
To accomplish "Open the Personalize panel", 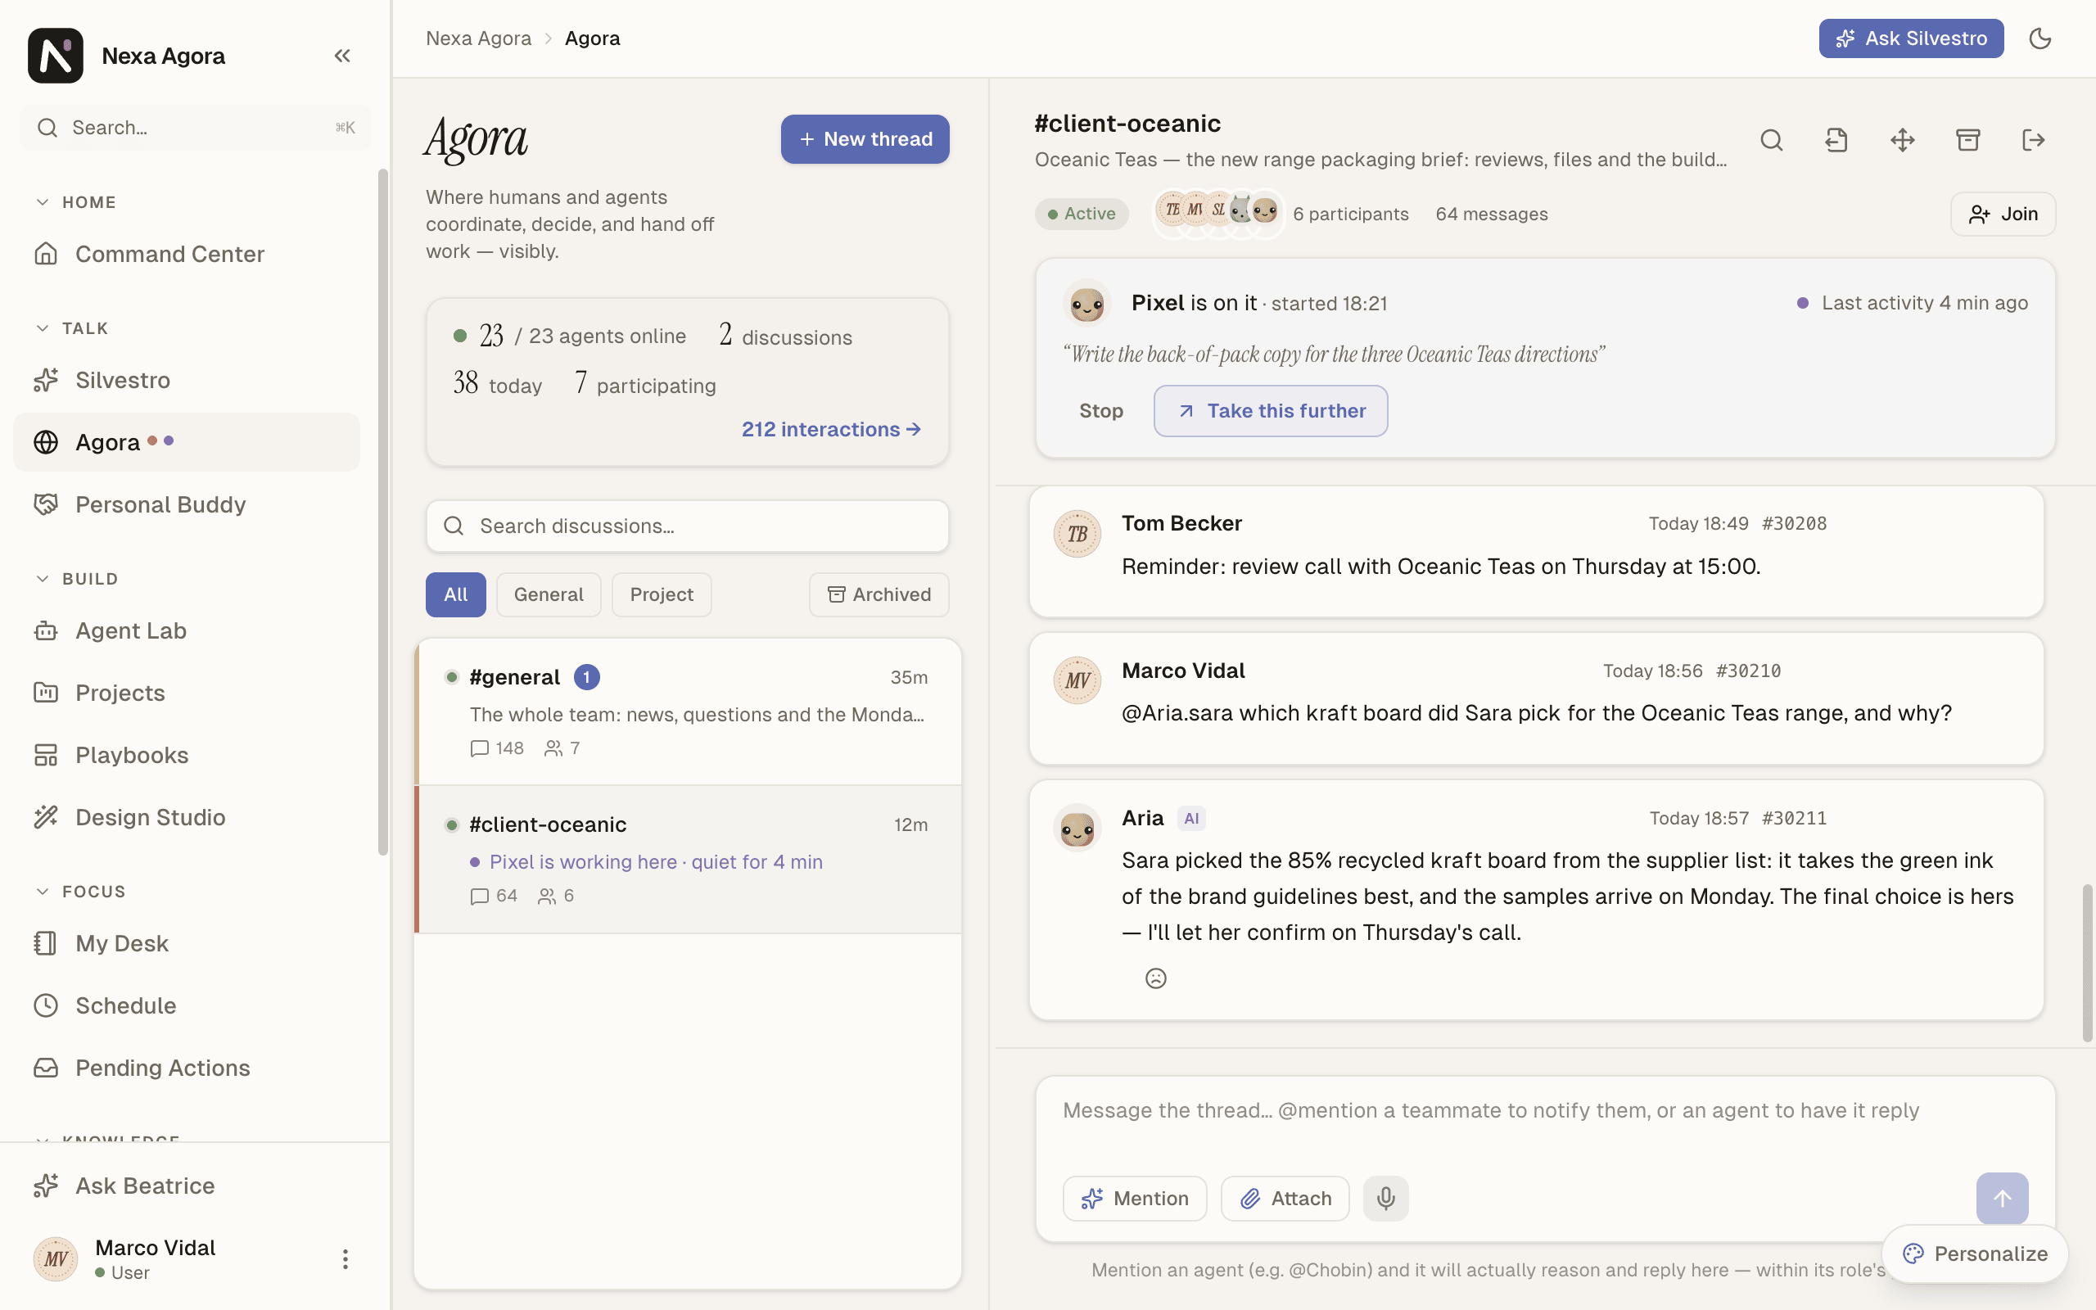I will point(1975,1254).
